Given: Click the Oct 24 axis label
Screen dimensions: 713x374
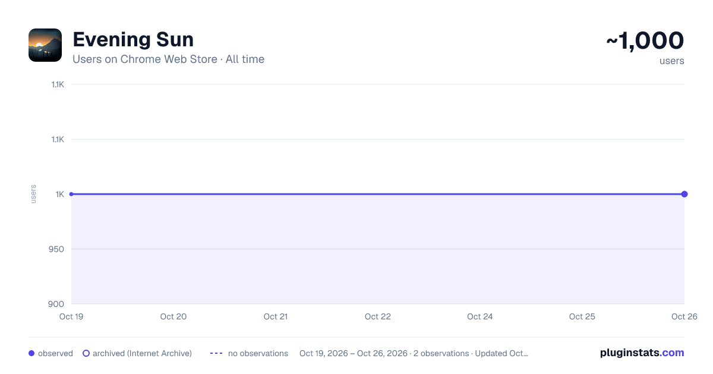Looking at the screenshot, I should click(480, 316).
